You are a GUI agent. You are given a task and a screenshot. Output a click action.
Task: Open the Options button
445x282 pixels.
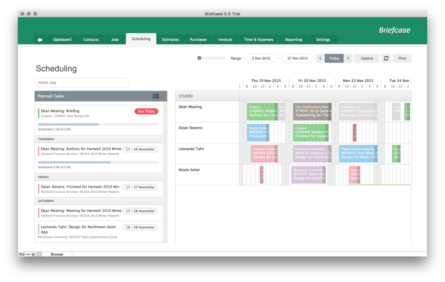click(x=367, y=58)
